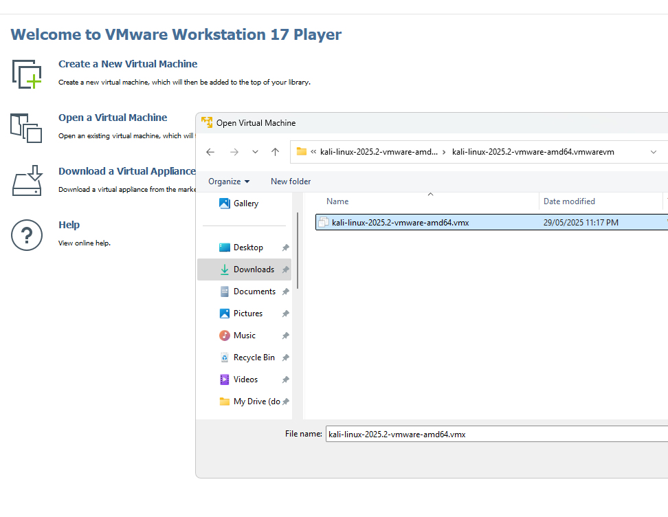Open the Help link
The height and width of the screenshot is (517, 668).
69,225
